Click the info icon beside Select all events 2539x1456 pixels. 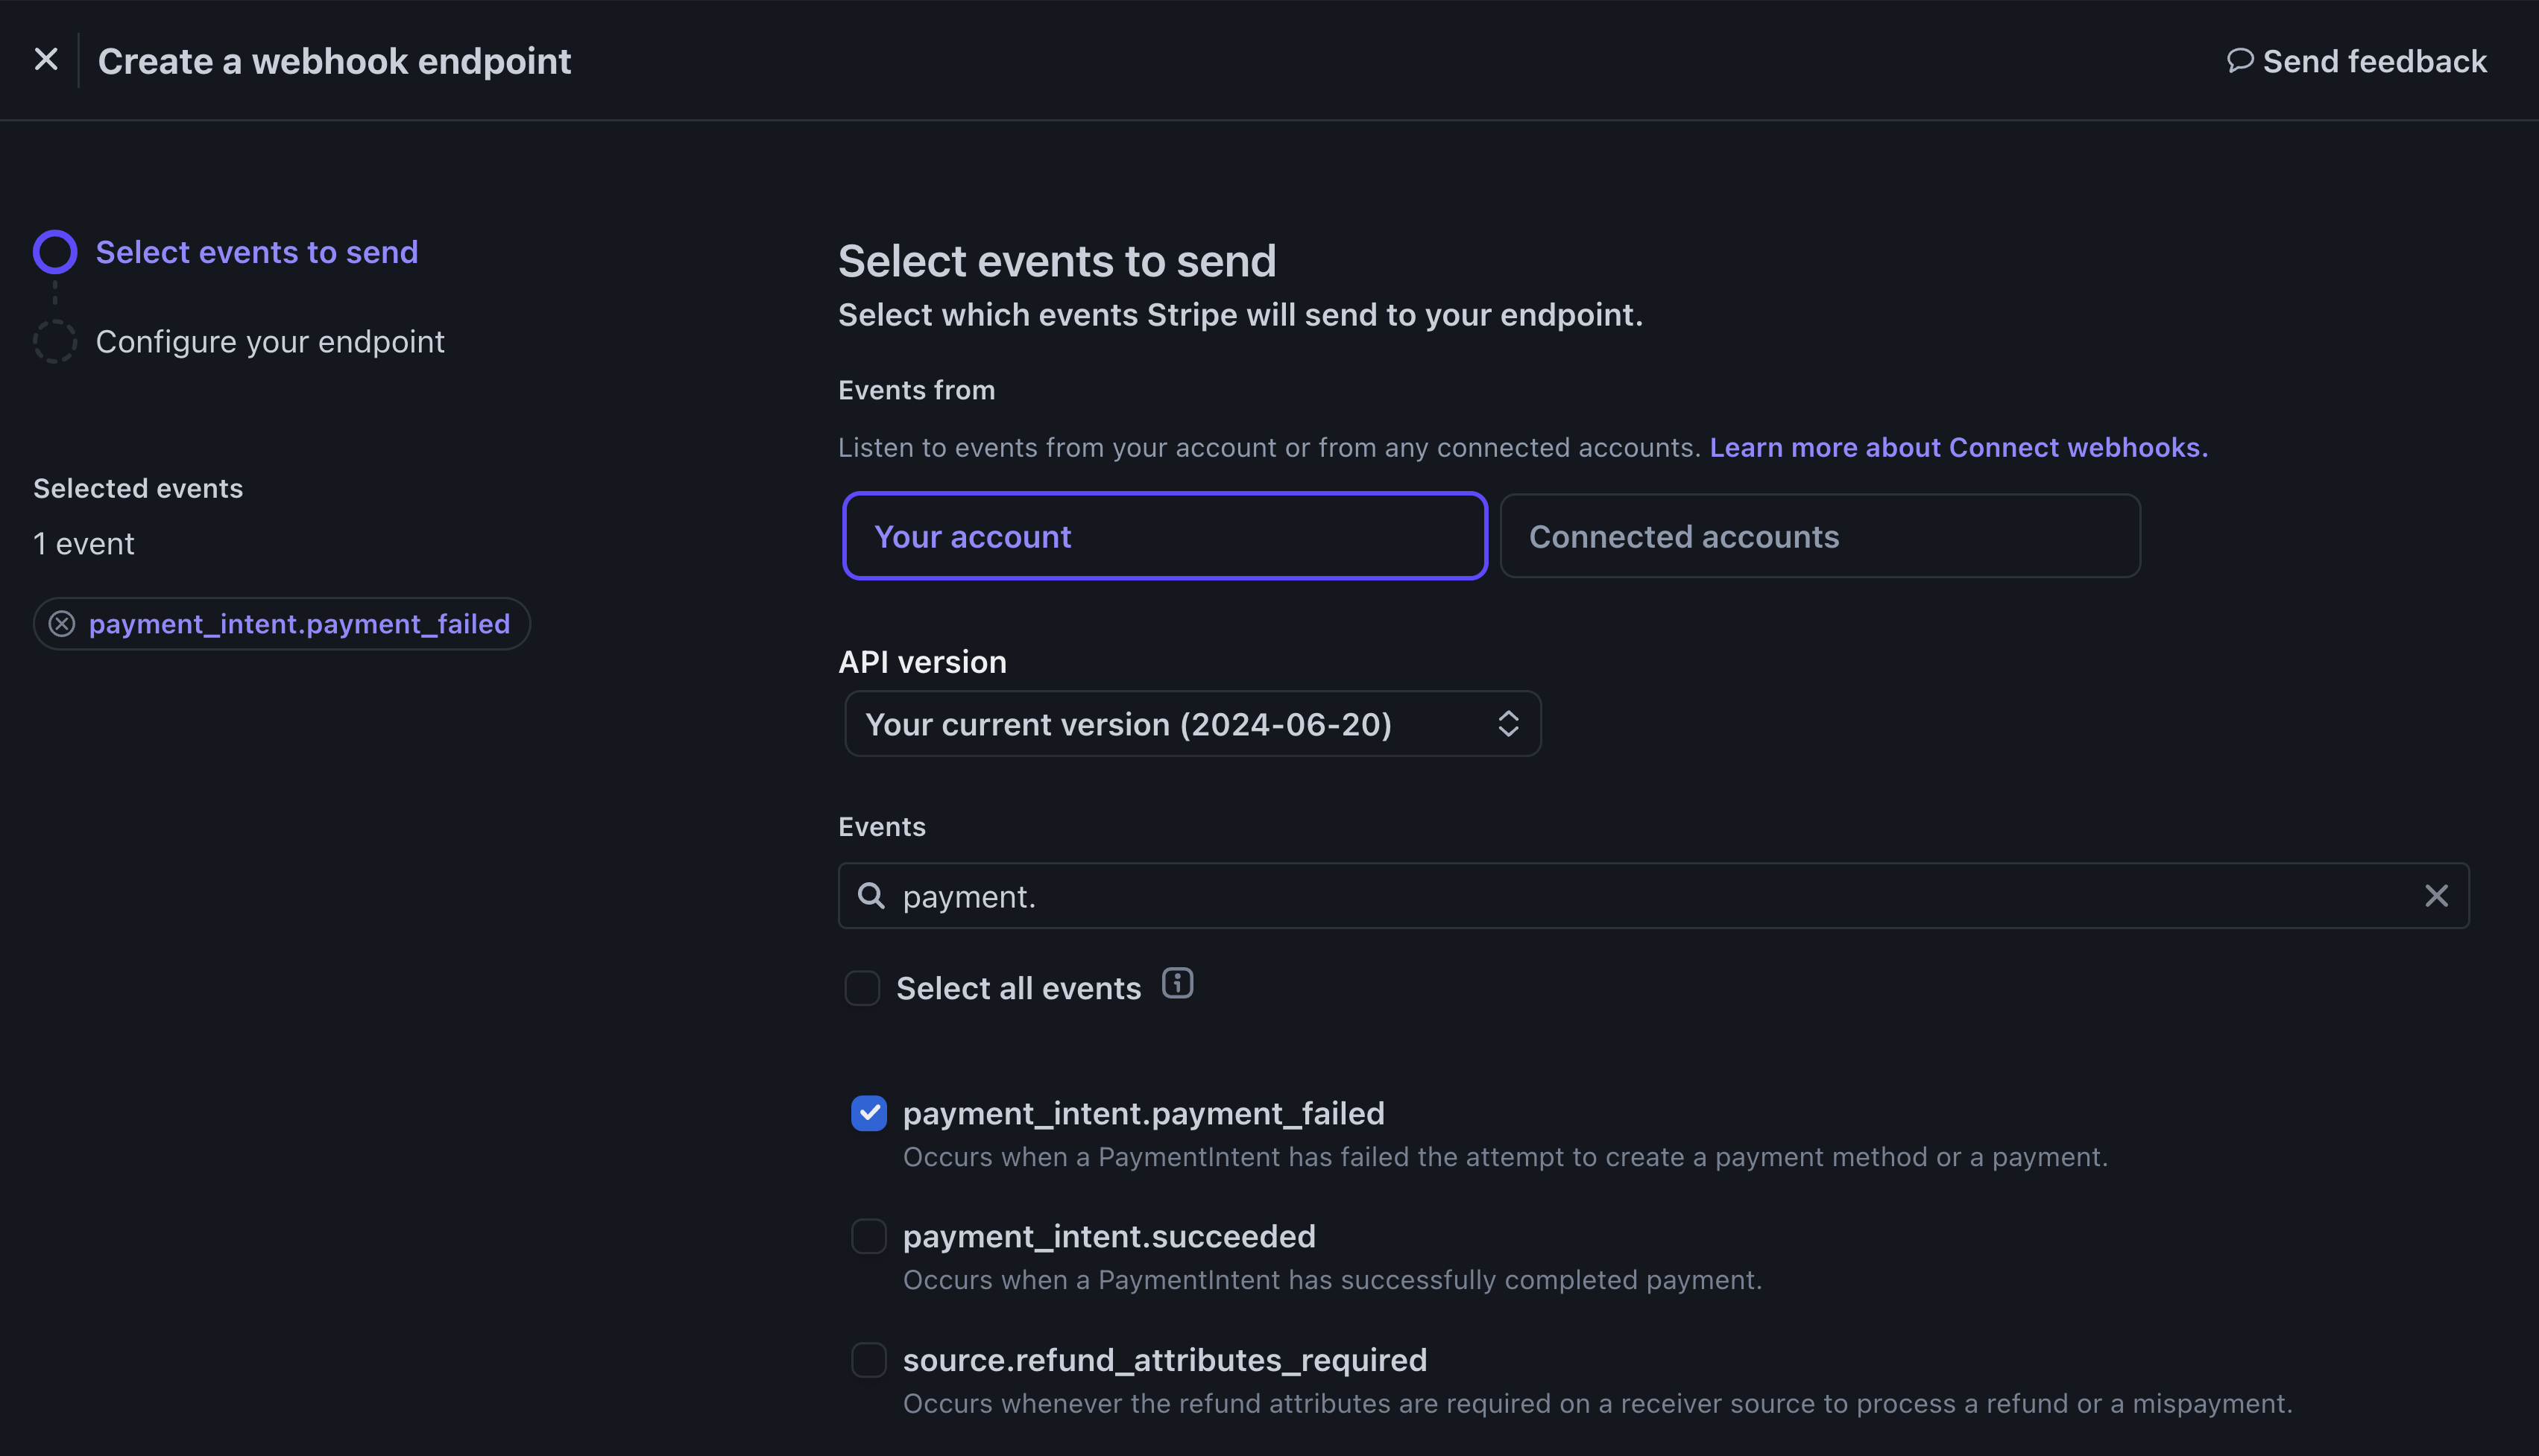pyautogui.click(x=1178, y=984)
